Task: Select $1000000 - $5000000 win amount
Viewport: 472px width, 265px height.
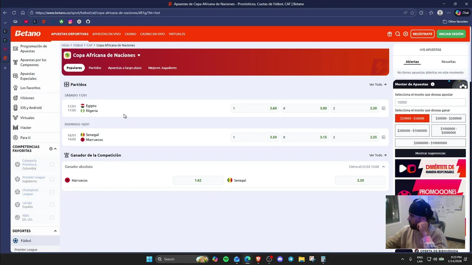Action: pyautogui.click(x=448, y=131)
